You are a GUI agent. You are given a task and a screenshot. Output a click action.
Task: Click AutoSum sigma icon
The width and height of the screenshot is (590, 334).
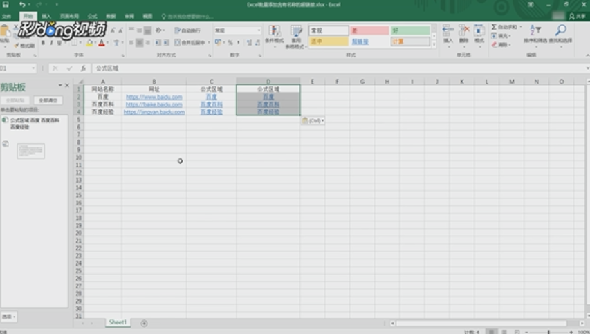pos(494,27)
